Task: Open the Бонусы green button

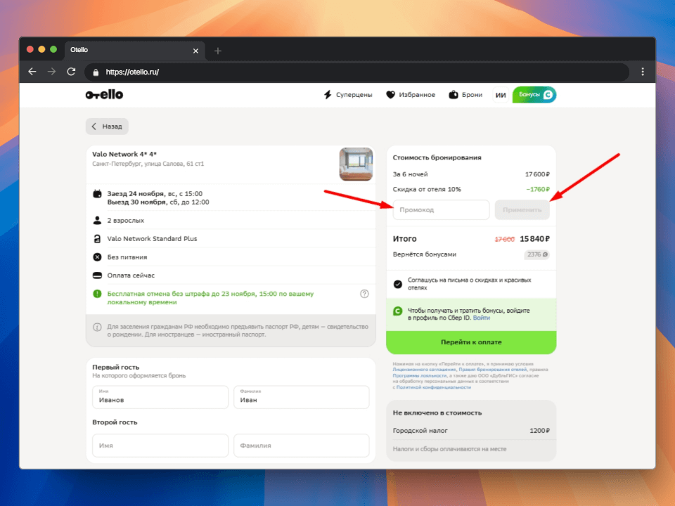Action: [534, 95]
